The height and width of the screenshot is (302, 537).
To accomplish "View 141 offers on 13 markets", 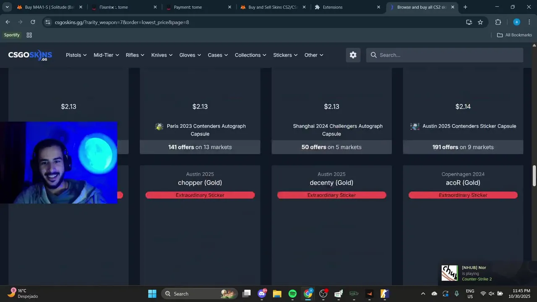I will tap(200, 147).
